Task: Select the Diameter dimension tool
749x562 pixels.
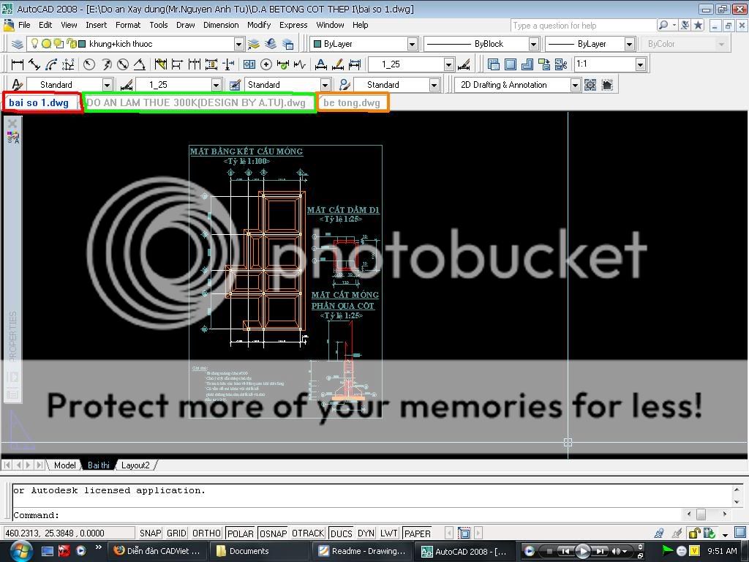Action: 123,64
